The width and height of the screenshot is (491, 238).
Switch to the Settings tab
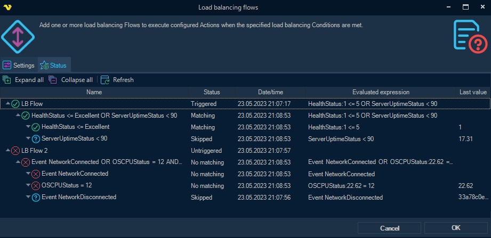19,65
